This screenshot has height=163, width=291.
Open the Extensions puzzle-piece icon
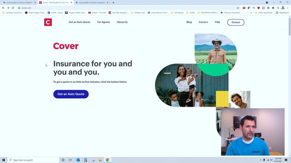(x=273, y=8)
